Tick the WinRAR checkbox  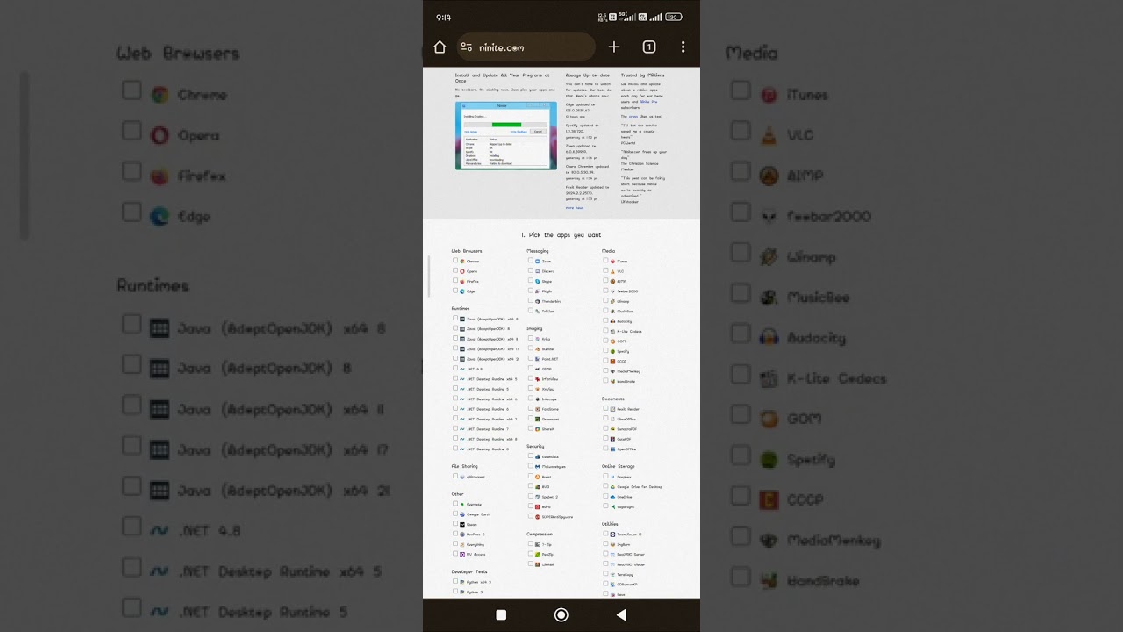coord(531,564)
